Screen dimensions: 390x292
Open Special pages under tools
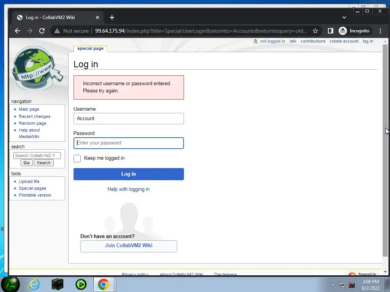click(32, 189)
